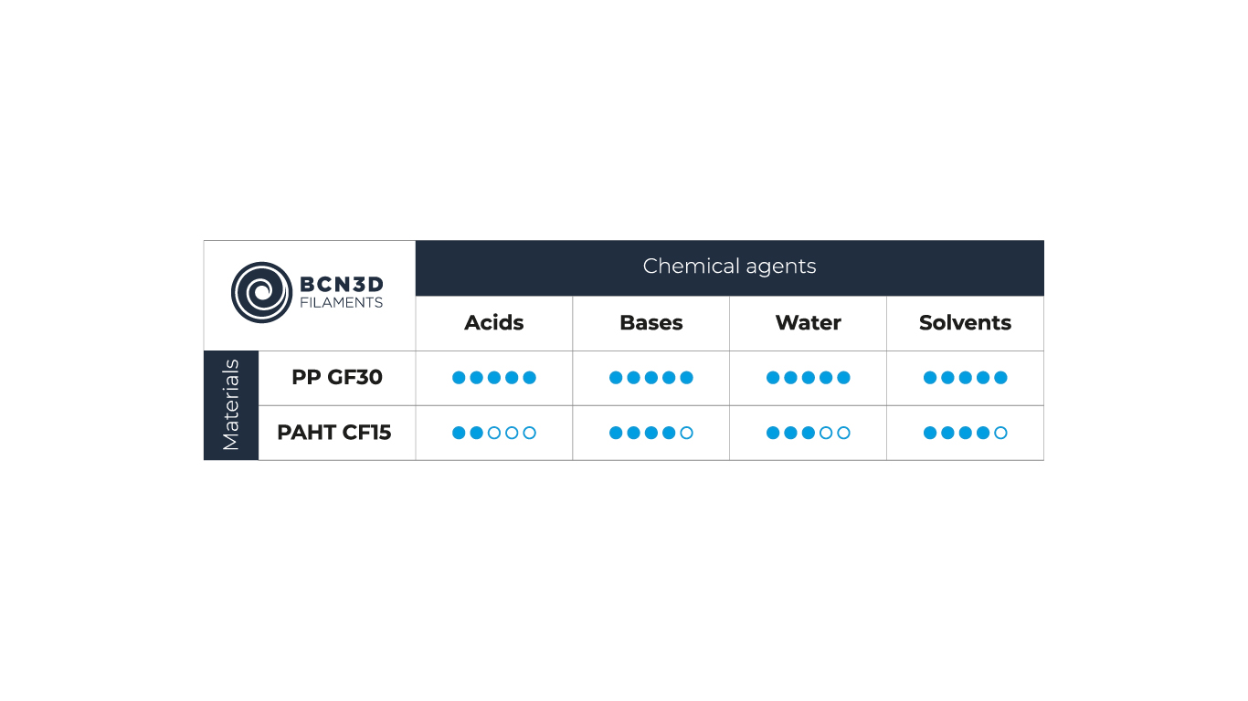Image resolution: width=1248 pixels, height=701 pixels.
Task: Click the PAHT CF15 material row label
Action: [334, 433]
